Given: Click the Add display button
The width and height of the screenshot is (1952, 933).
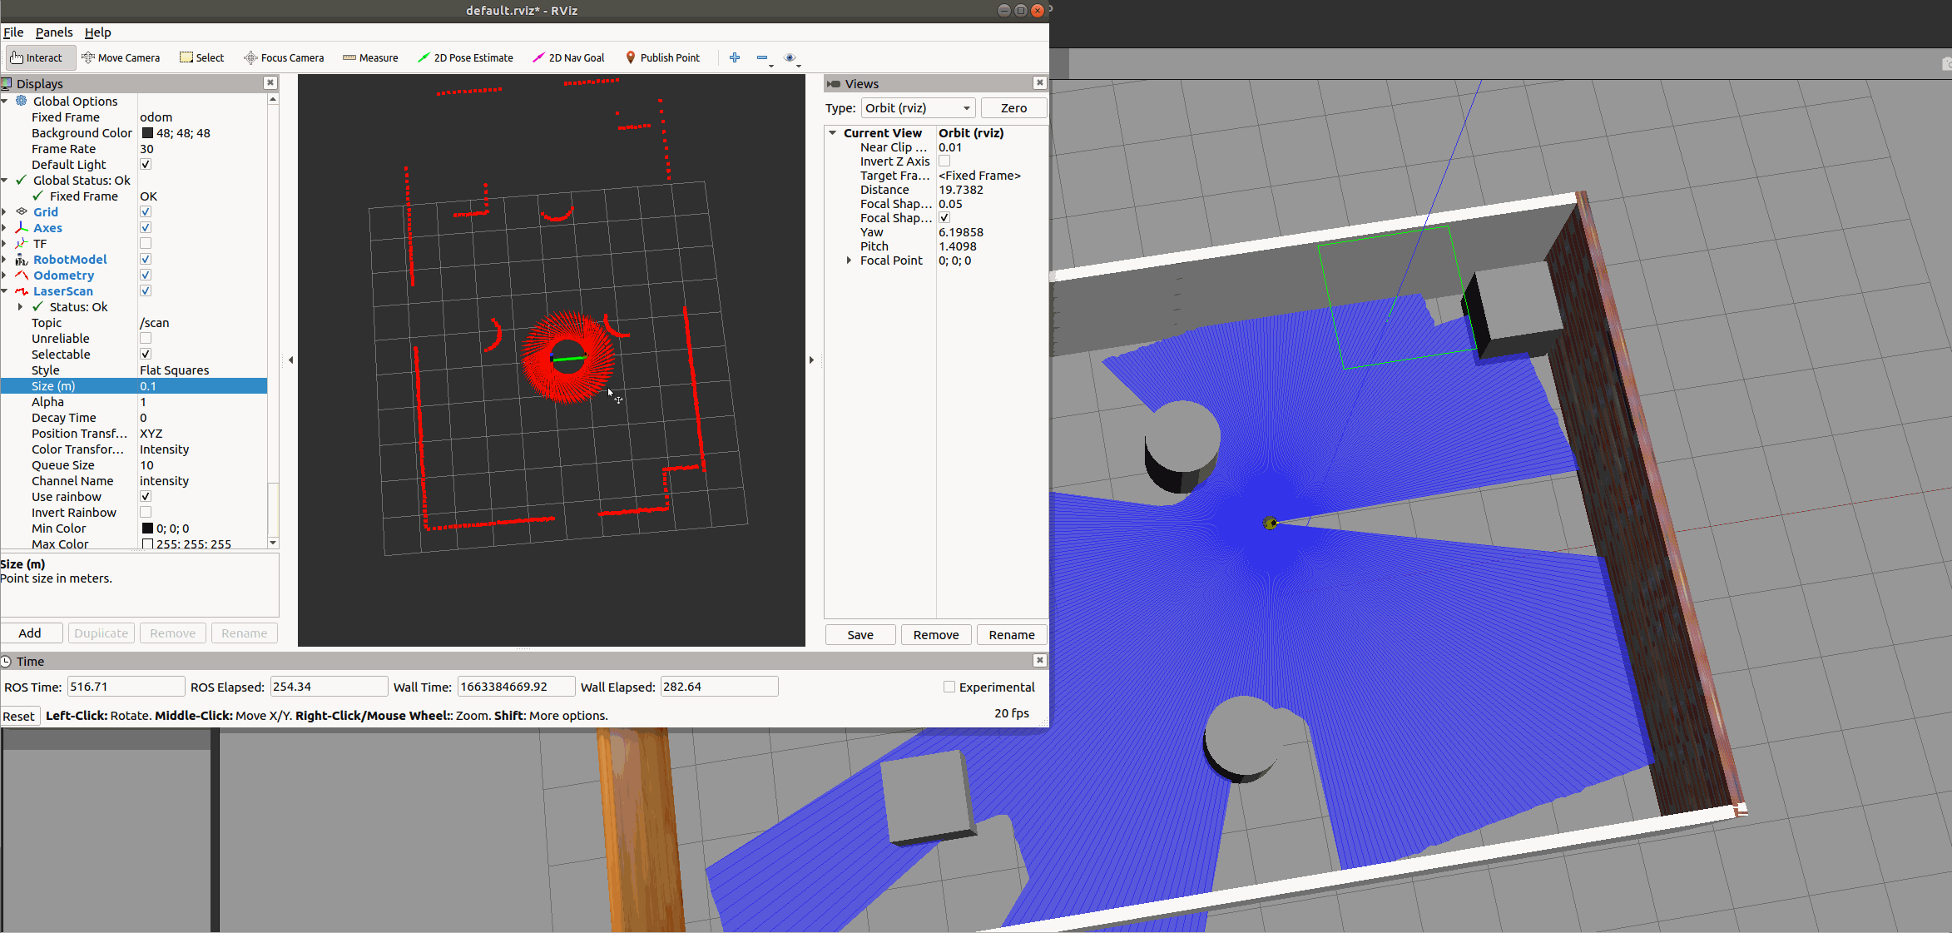Looking at the screenshot, I should (x=31, y=633).
